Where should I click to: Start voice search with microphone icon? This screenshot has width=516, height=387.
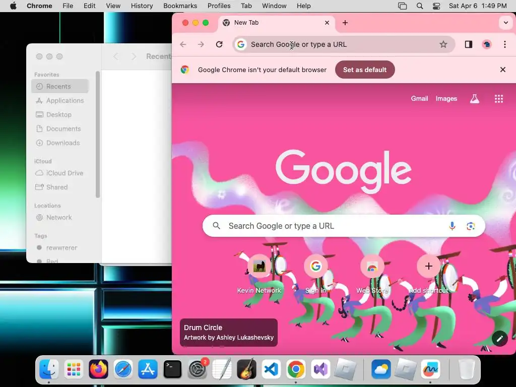[x=452, y=226]
